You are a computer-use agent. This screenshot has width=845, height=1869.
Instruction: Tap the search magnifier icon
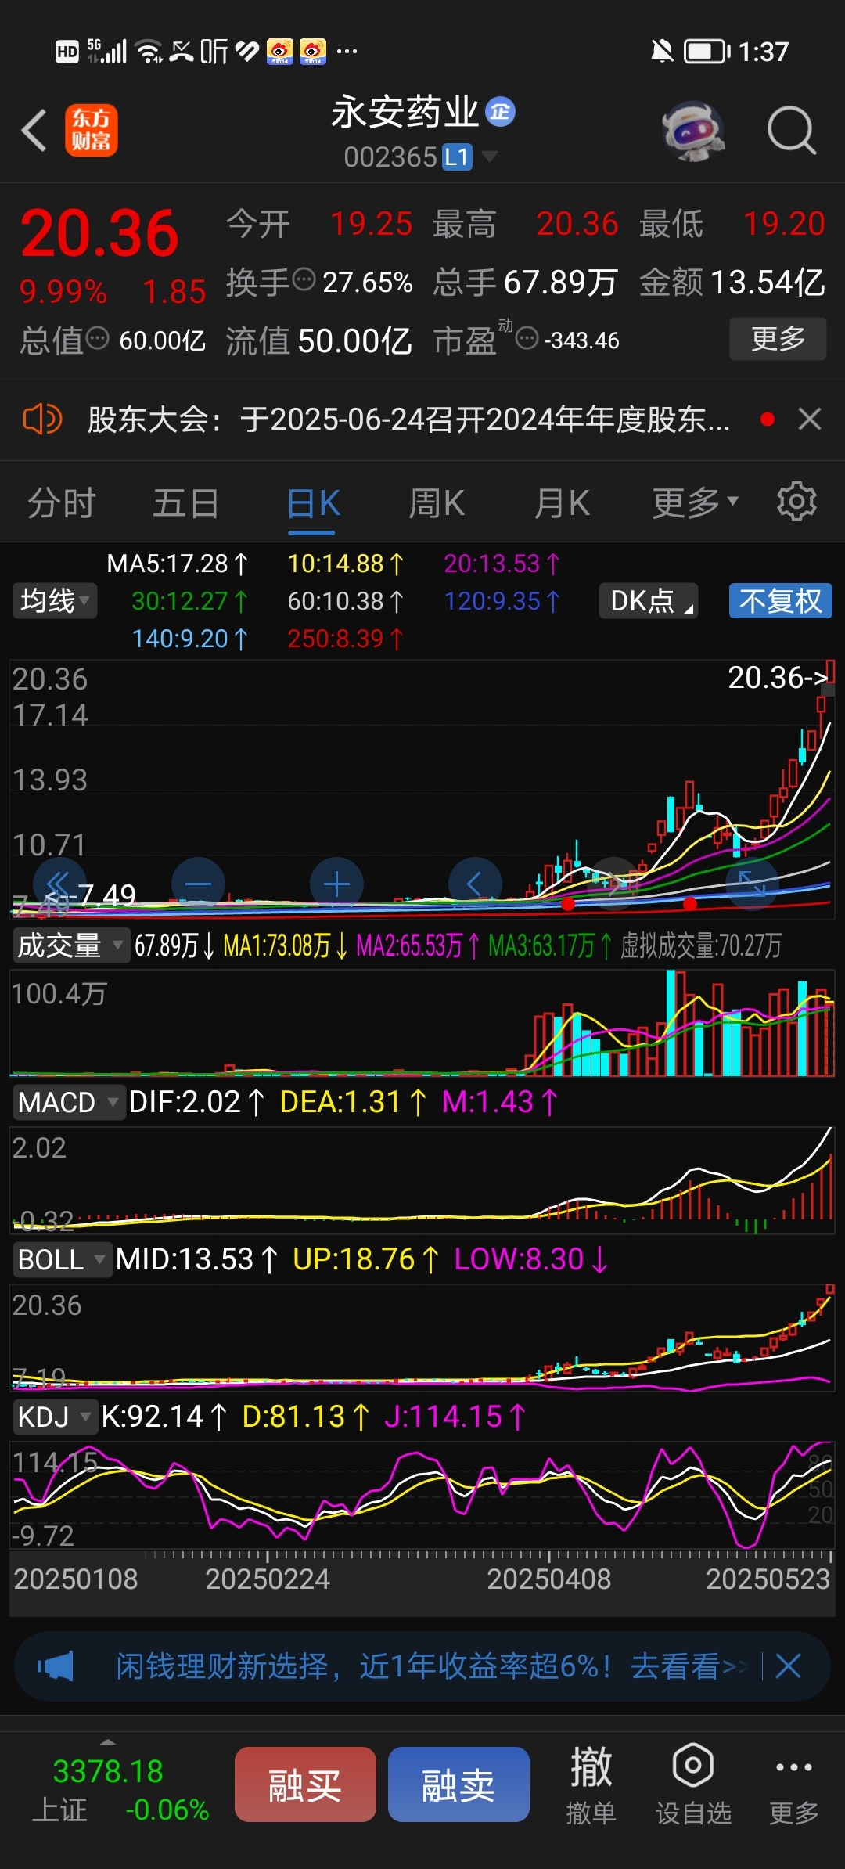792,130
